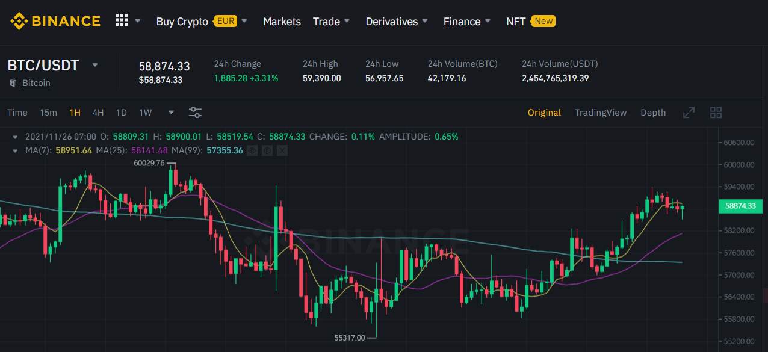Click the current price label 58874.33 on axis

click(741, 206)
